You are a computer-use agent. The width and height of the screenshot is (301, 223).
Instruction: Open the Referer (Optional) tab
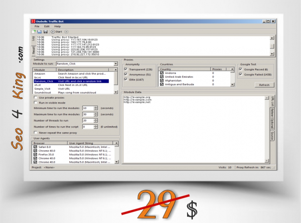(x=272, y=119)
